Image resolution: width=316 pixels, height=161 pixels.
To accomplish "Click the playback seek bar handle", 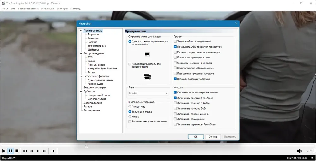I will coord(87,146).
